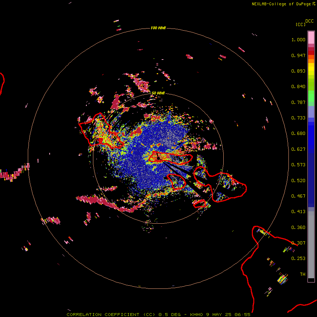
Task: Click the 0.307 legend value
Action: (298, 243)
